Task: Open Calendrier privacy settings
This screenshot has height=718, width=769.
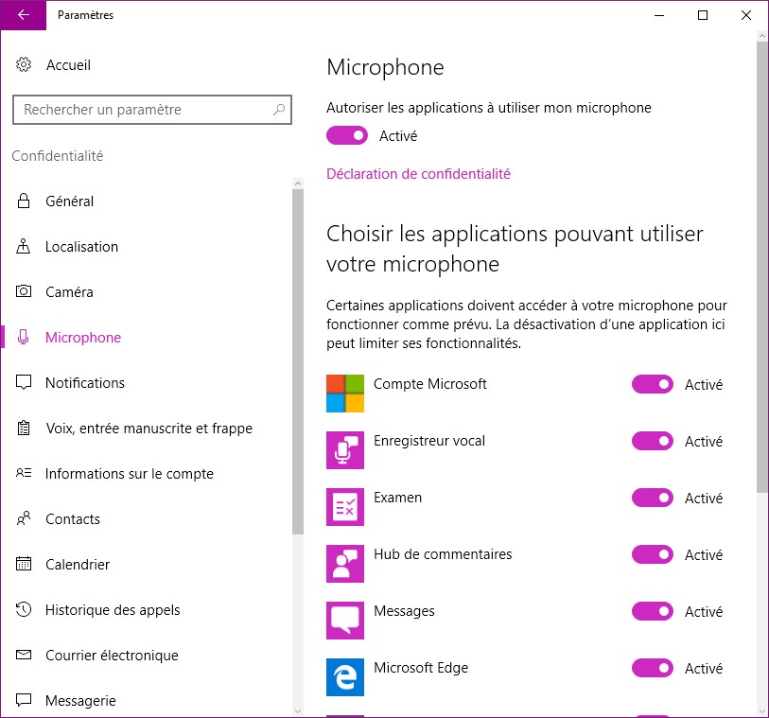Action: coord(147,564)
